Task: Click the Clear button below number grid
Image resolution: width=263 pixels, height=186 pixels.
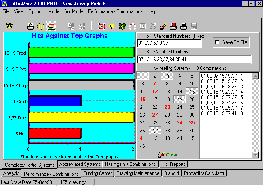Action: click(x=168, y=155)
